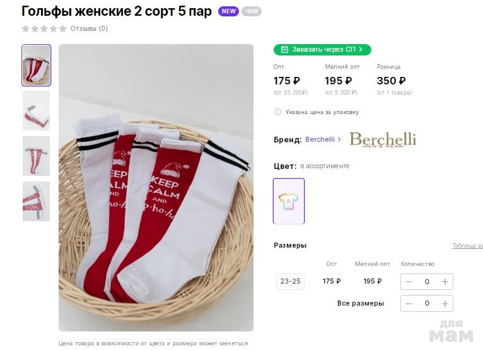Click the Berchelli brand logo
Screen dimensions: 483x351
point(383,139)
